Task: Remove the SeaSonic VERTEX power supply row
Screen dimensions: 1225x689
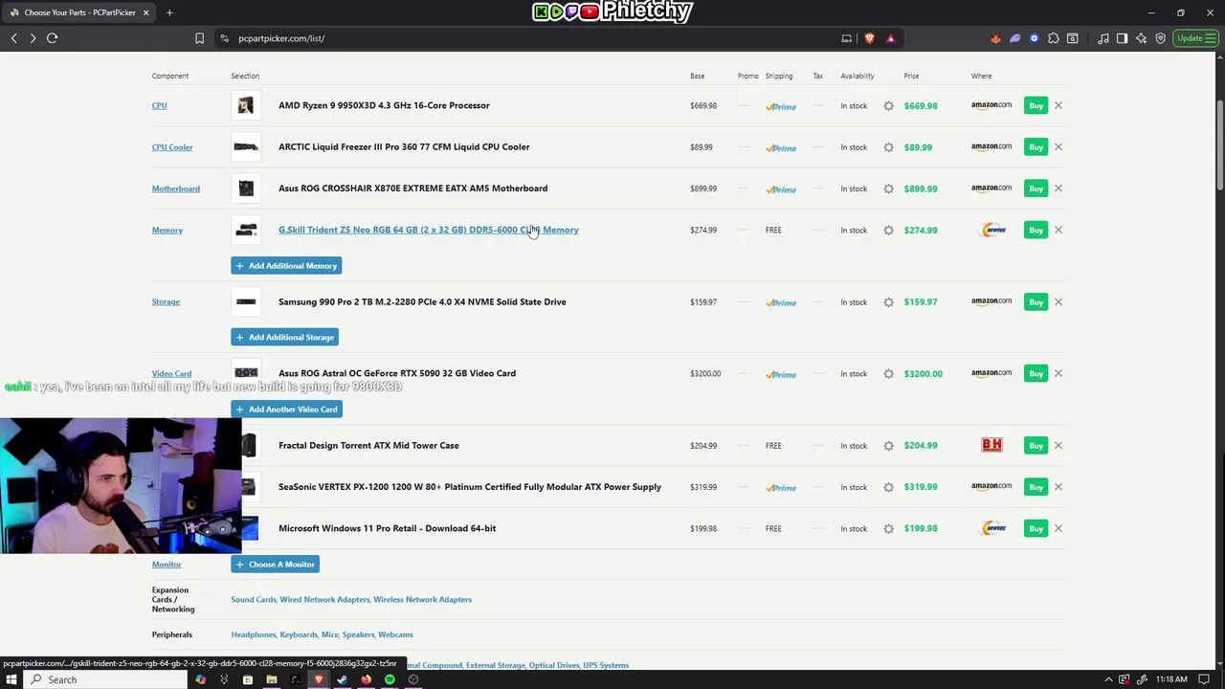Action: coord(1058,486)
